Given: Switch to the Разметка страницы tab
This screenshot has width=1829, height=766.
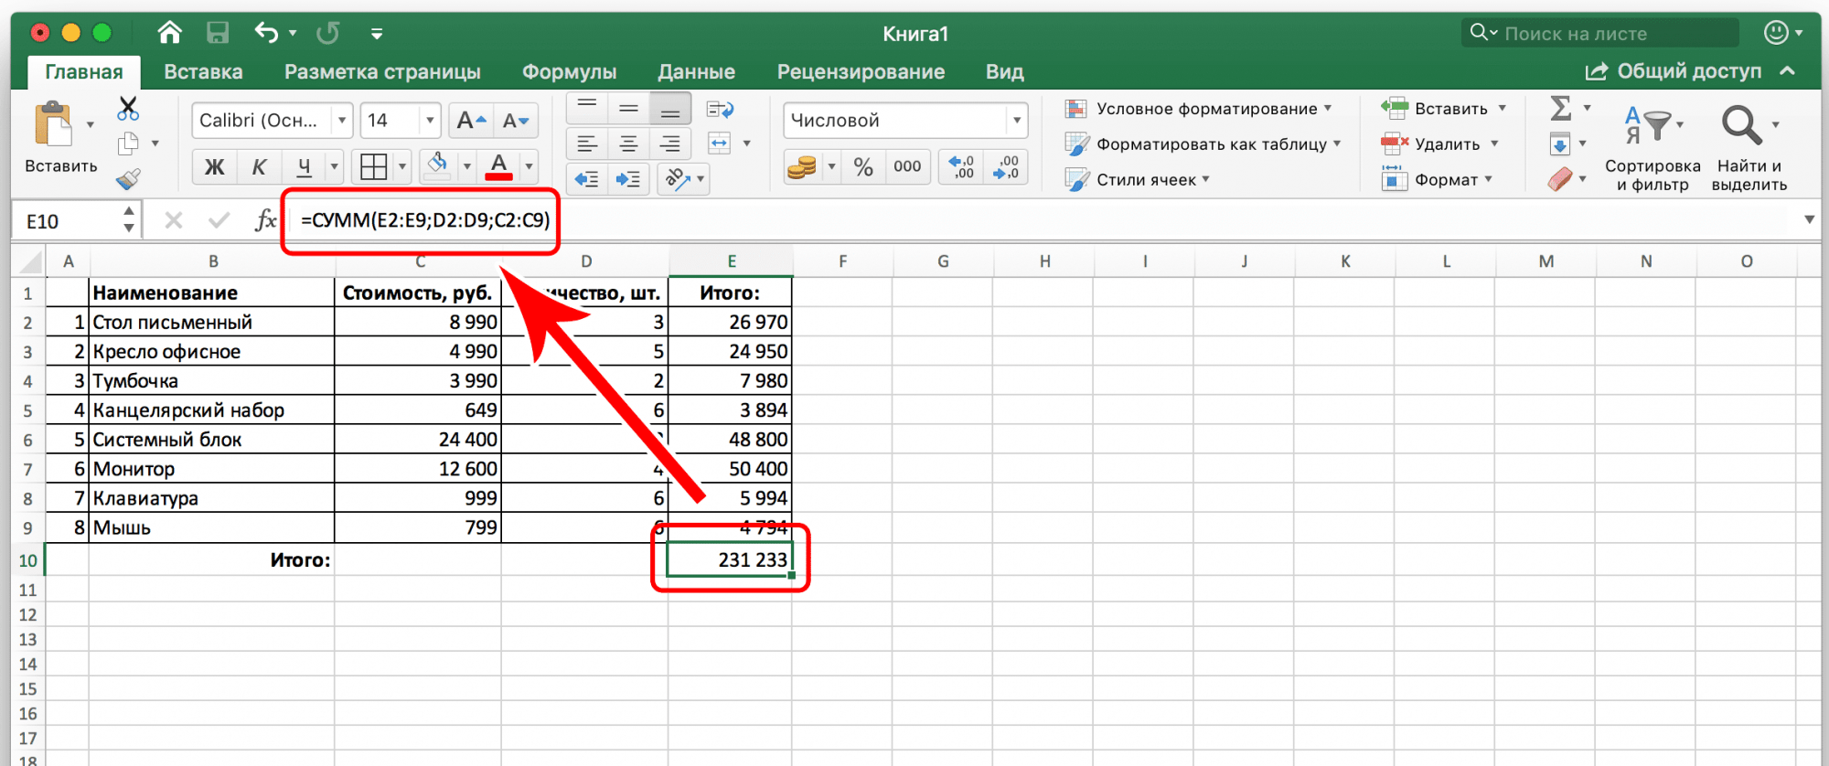Looking at the screenshot, I should click(x=382, y=71).
